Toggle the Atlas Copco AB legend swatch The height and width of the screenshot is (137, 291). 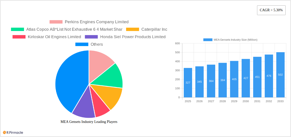(x=17, y=29)
